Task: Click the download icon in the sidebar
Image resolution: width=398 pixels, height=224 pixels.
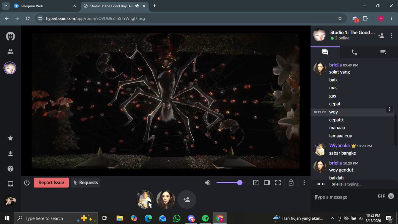Action: tap(10, 153)
